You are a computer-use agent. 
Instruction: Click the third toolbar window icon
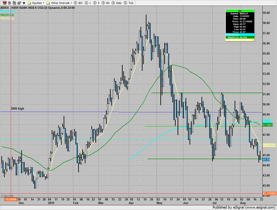pyautogui.click(x=13, y=2)
